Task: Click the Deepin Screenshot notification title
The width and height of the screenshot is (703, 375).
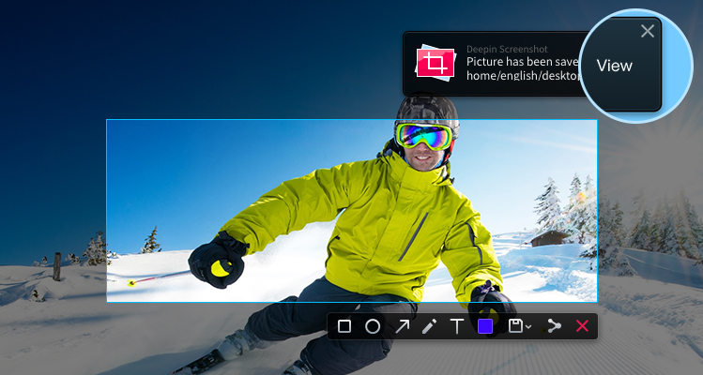Action: point(507,50)
